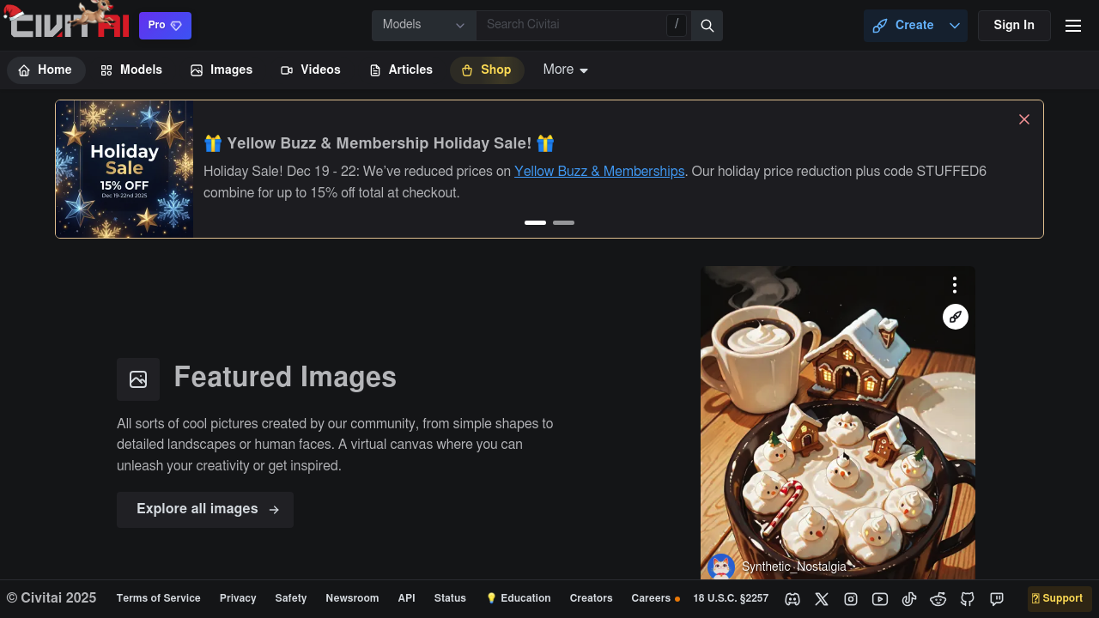Viewport: 1099px width, 618px height.
Task: Switch to second announcement slide indicator
Action: [x=563, y=222]
